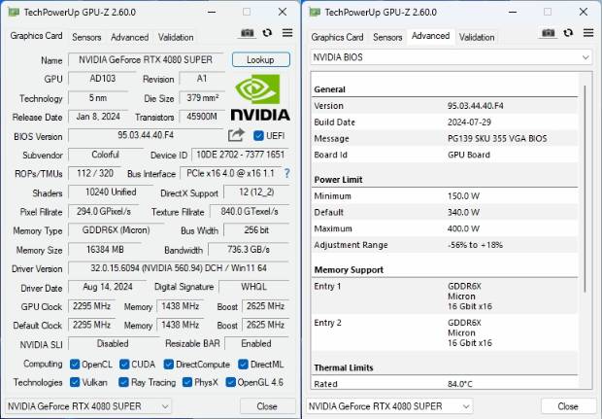Open Validation tab in left window
This screenshot has height=419, width=602.
176,37
